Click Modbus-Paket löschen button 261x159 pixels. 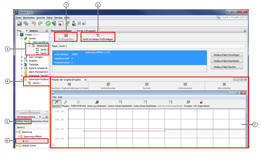tap(227, 67)
